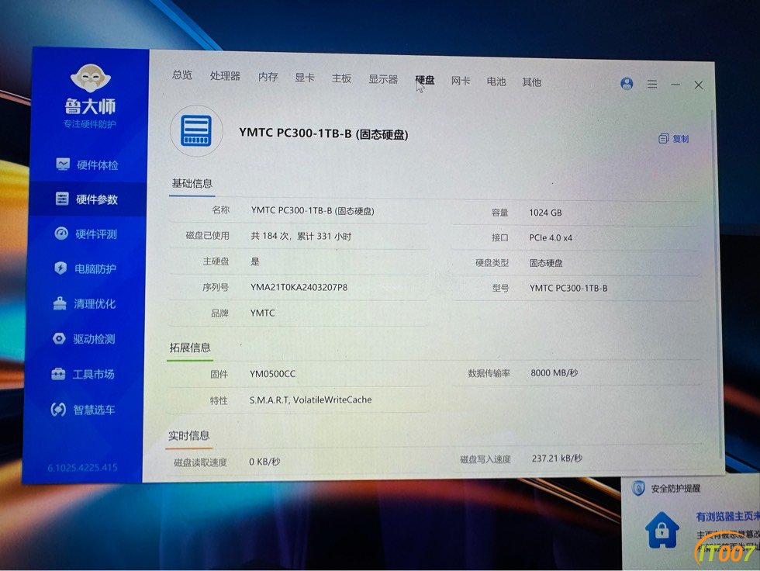The width and height of the screenshot is (760, 571).
Task: Switch to the 电池 tab
Action: tap(496, 81)
